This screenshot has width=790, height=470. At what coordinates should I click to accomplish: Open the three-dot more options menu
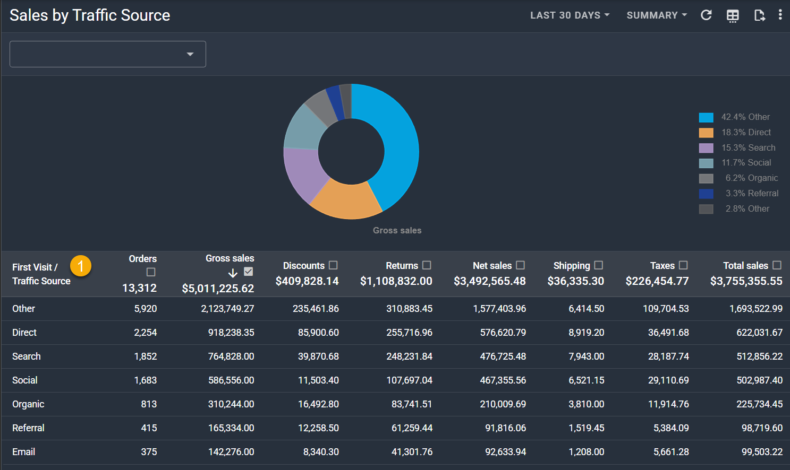(x=780, y=15)
